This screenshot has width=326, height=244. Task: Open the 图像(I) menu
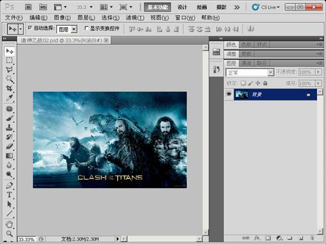point(62,18)
